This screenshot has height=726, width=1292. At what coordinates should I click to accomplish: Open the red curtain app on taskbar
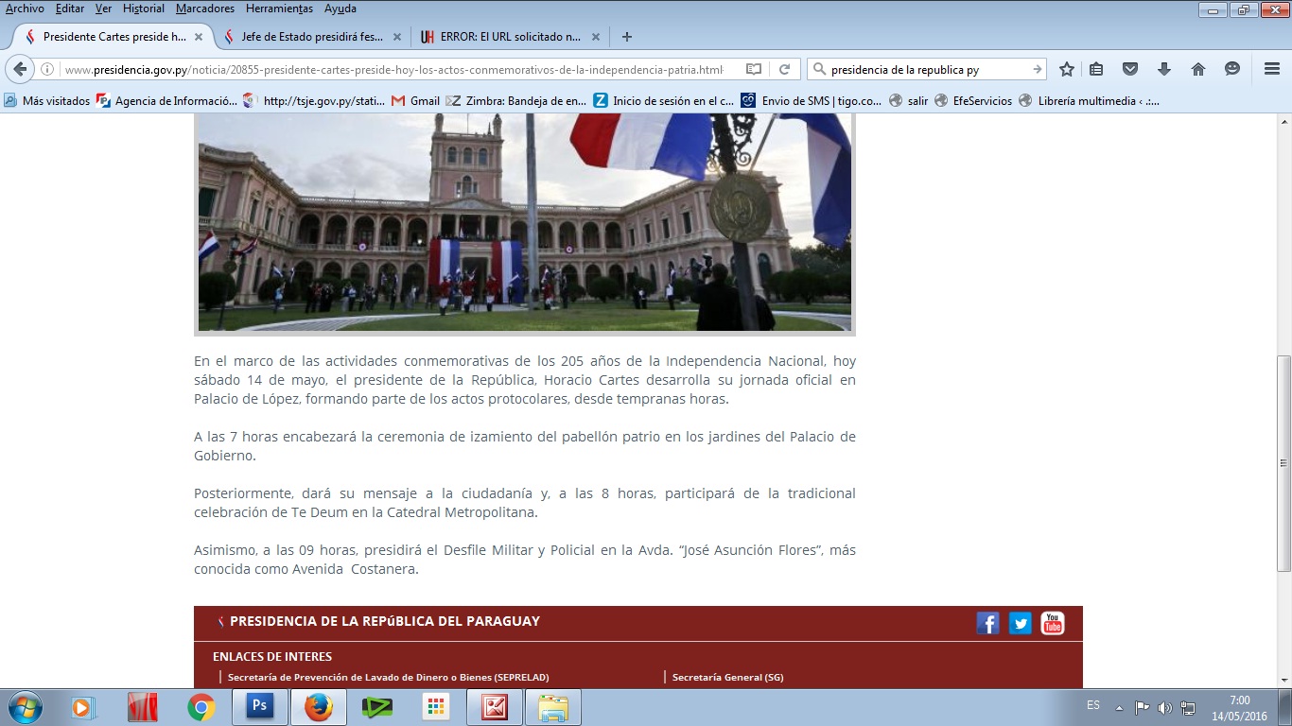(x=142, y=707)
